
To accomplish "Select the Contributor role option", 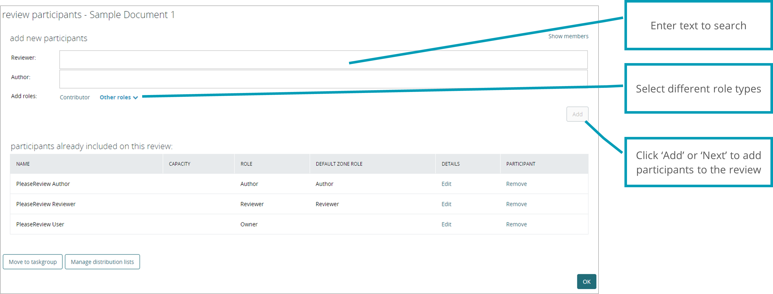I will 75,97.
